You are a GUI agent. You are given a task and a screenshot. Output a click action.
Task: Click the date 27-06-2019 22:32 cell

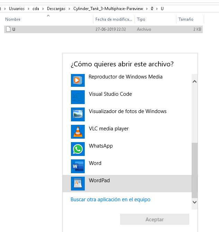[111, 29]
